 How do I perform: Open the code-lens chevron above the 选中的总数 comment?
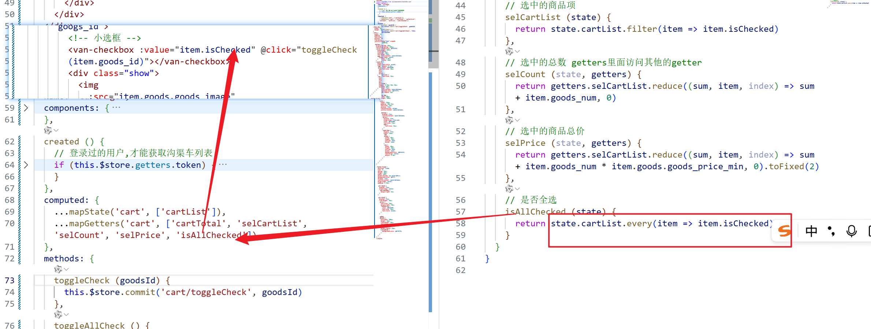pyautogui.click(x=517, y=52)
